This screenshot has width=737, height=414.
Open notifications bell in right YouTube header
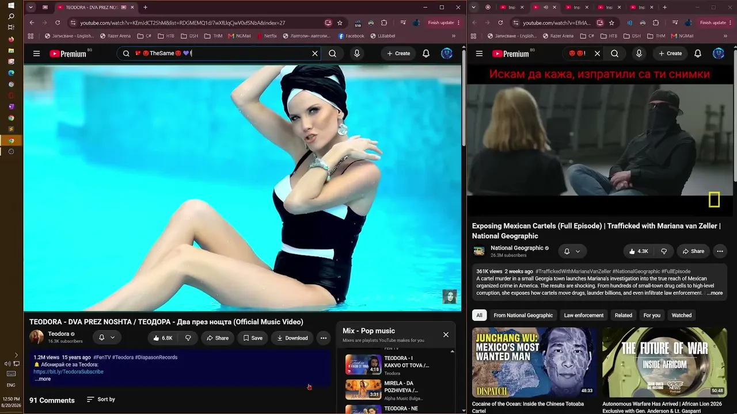tap(698, 53)
